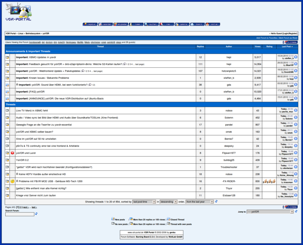The image size is (303, 245).
Task: Click the 'next »' pagination link
Action: tap(26, 207)
